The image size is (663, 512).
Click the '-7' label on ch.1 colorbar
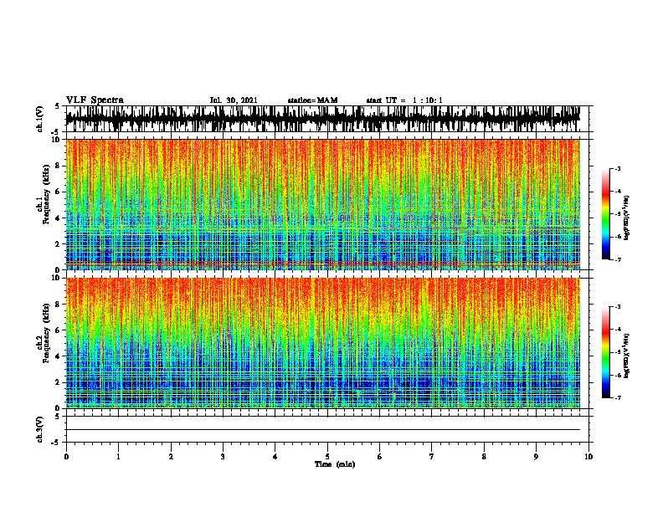[x=618, y=259]
